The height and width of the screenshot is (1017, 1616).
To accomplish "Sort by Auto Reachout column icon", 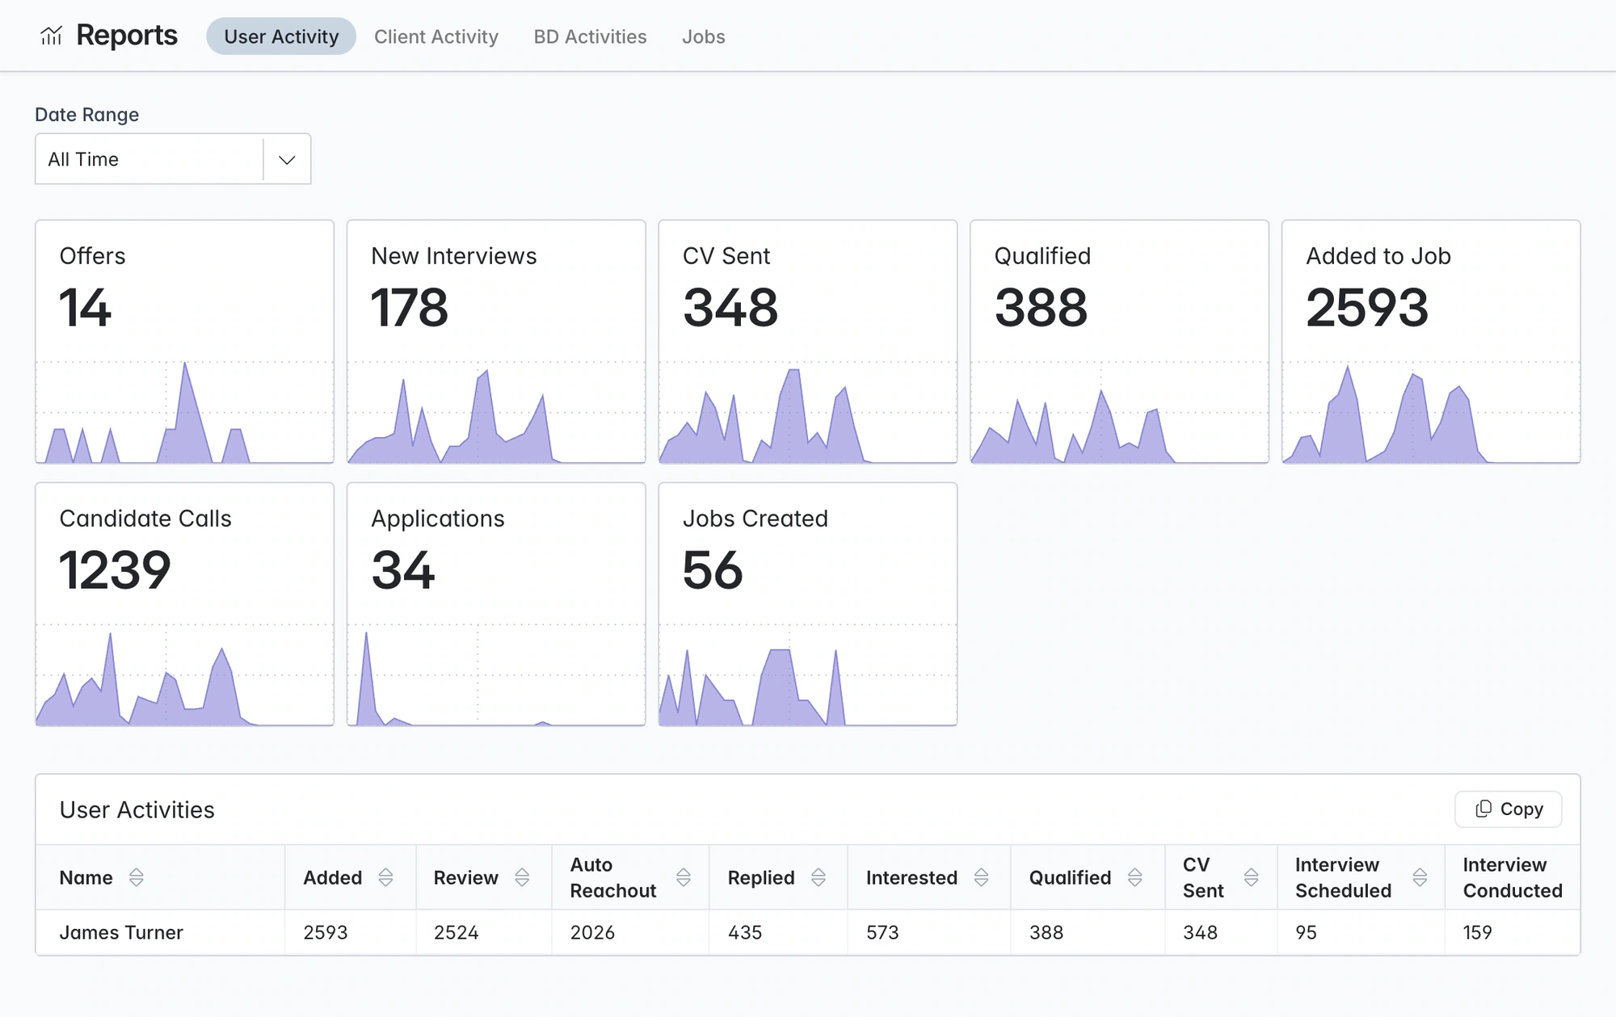I will tap(684, 877).
